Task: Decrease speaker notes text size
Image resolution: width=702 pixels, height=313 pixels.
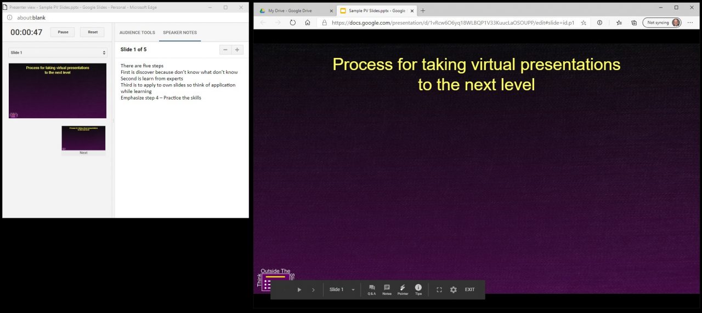Action: (225, 50)
